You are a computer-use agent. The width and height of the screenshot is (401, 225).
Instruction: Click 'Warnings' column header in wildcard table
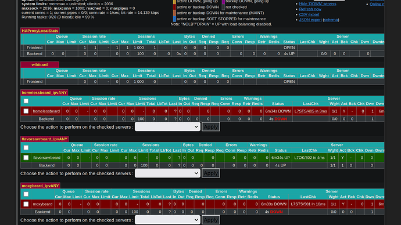(x=268, y=70)
